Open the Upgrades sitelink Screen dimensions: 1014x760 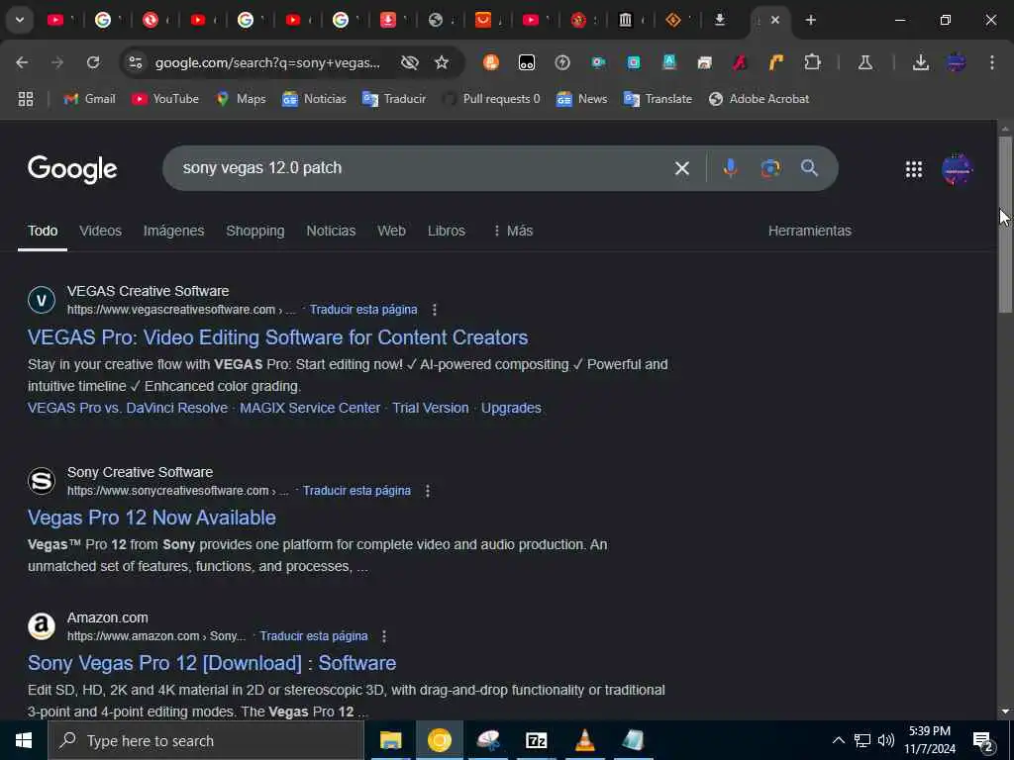511,409
